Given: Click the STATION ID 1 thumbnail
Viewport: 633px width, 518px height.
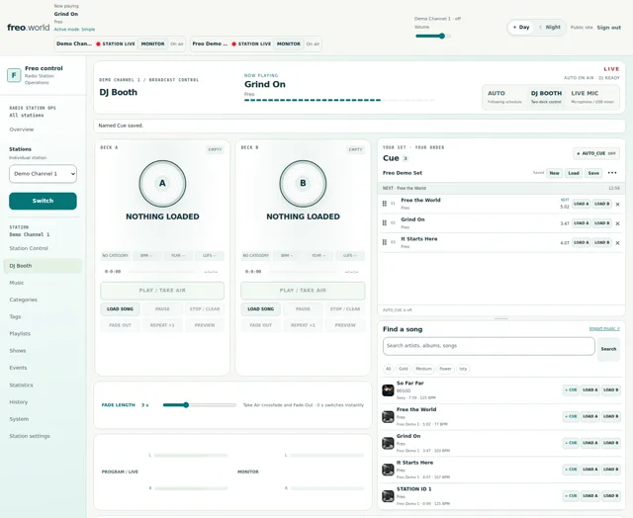Looking at the screenshot, I should pyautogui.click(x=388, y=496).
